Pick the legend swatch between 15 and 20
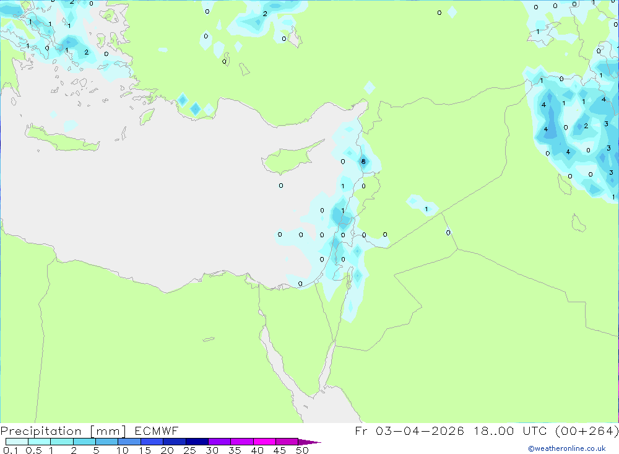 (x=152, y=442)
